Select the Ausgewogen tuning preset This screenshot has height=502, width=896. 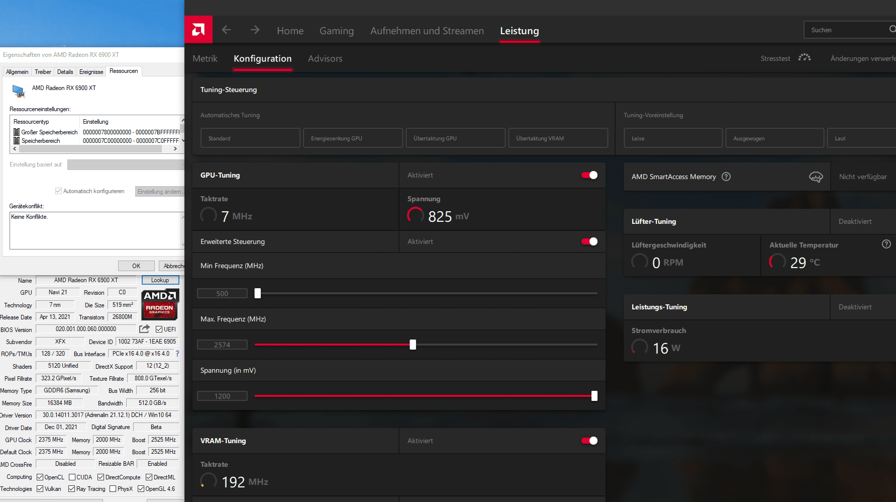click(x=775, y=138)
